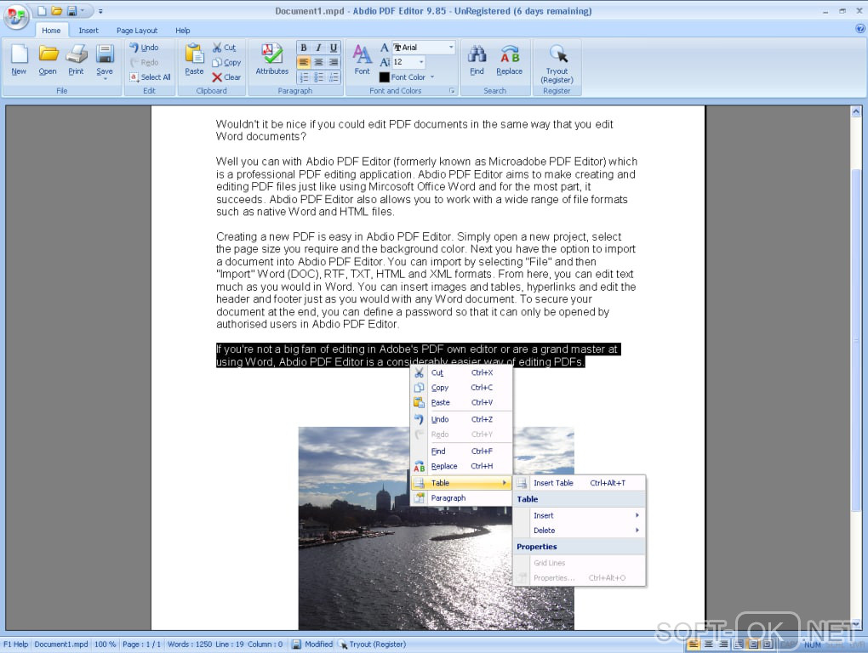Open the Help ribbon tab
Screen dimensions: 868x653
[x=183, y=31]
